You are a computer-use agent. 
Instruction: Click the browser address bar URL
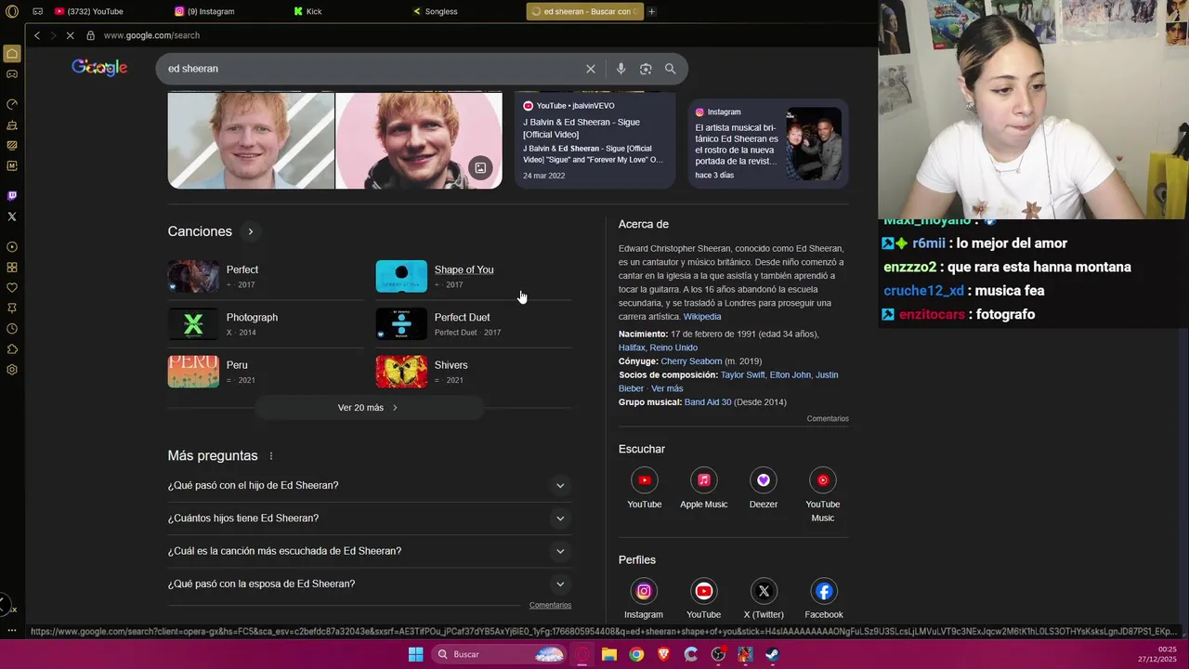point(151,35)
